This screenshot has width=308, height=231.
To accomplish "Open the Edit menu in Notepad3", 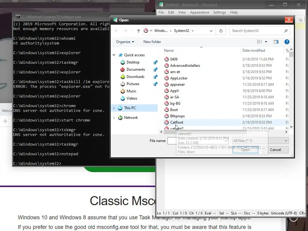I will (171, 12).
